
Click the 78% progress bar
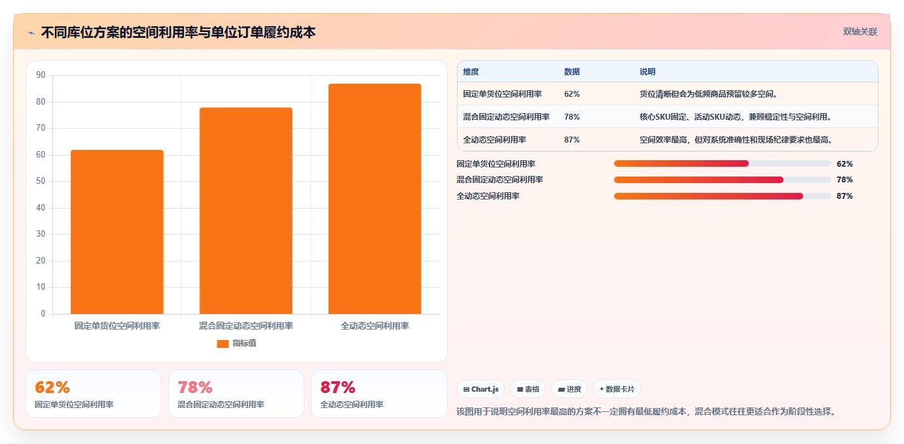723,180
